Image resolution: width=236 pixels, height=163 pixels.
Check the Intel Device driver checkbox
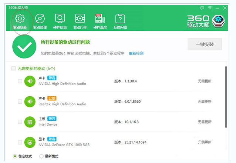(x=20, y=122)
